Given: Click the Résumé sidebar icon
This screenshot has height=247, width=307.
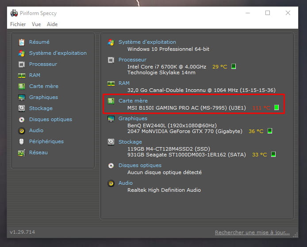Looking at the screenshot, I should coord(21,42).
